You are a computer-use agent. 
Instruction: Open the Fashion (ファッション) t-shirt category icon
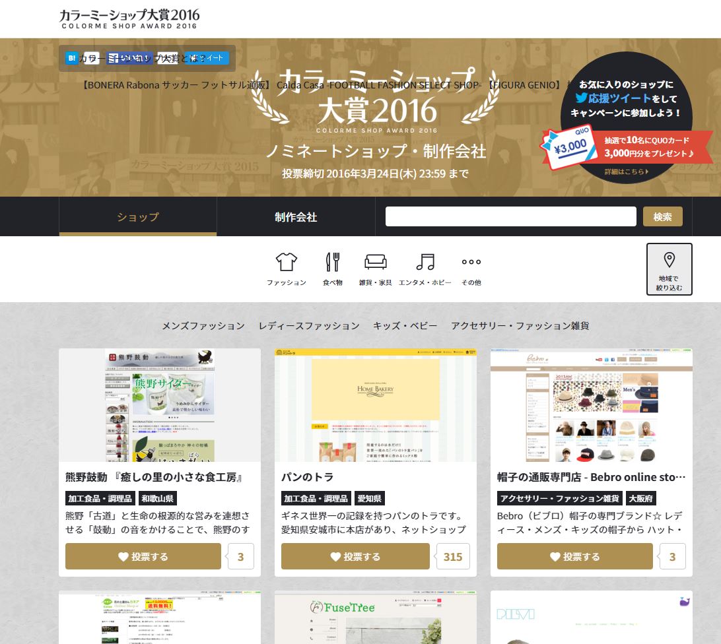(x=287, y=269)
